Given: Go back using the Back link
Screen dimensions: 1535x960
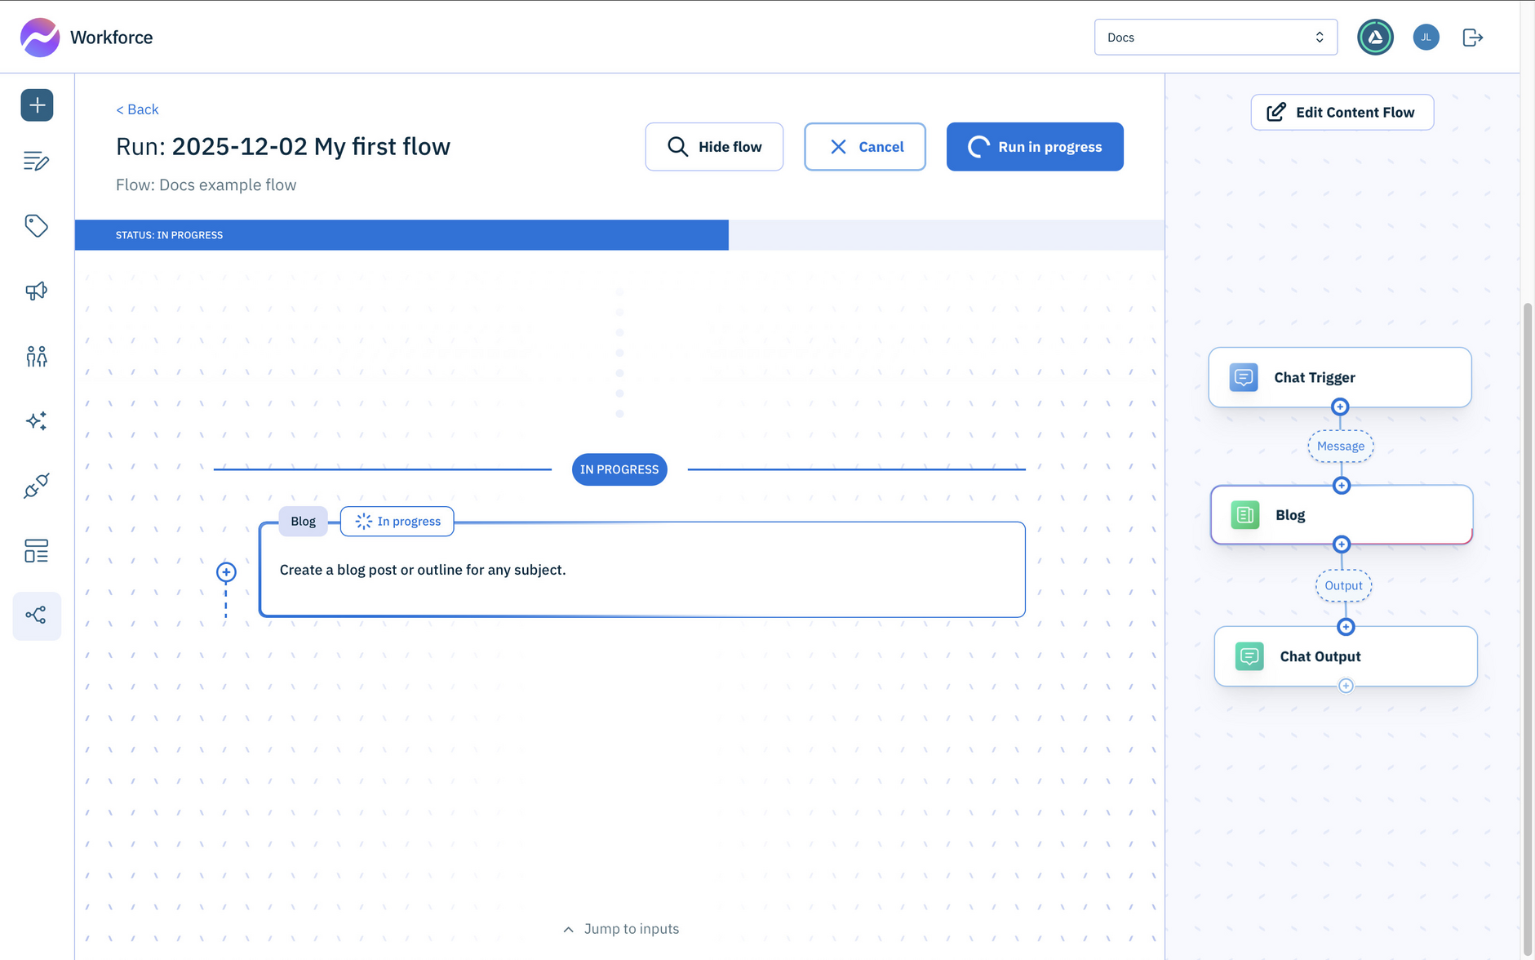Looking at the screenshot, I should (137, 109).
